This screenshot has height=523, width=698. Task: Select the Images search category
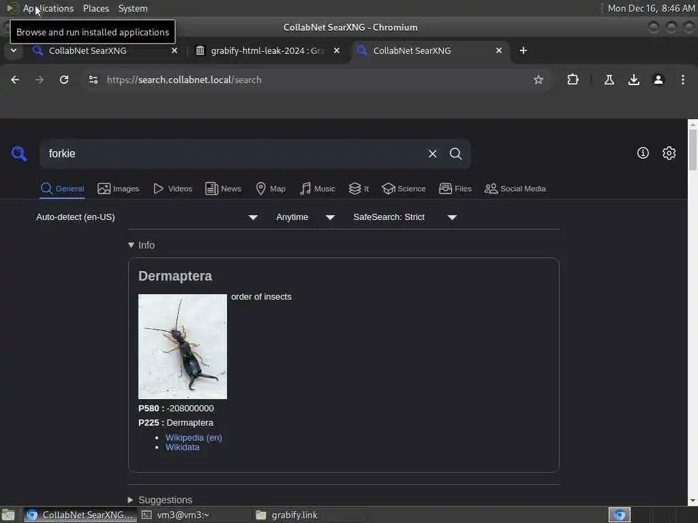point(119,189)
